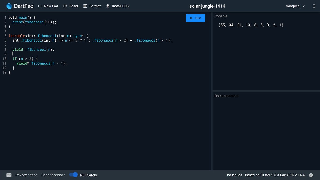Place cursor on yield _fibonacci(n) line
The width and height of the screenshot is (320, 180).
pos(33,50)
